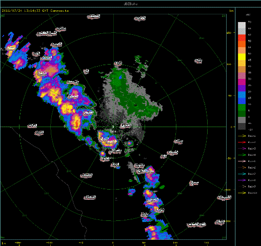The width and height of the screenshot is (261, 246).
Task: Select the bottom yellow arrow in the legend
Action: click(242, 193)
